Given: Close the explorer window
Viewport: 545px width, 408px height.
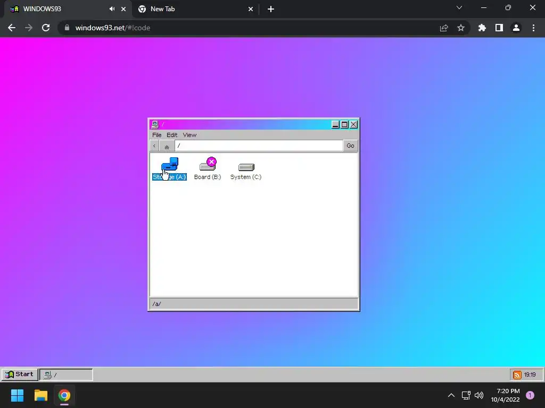Looking at the screenshot, I should 353,124.
